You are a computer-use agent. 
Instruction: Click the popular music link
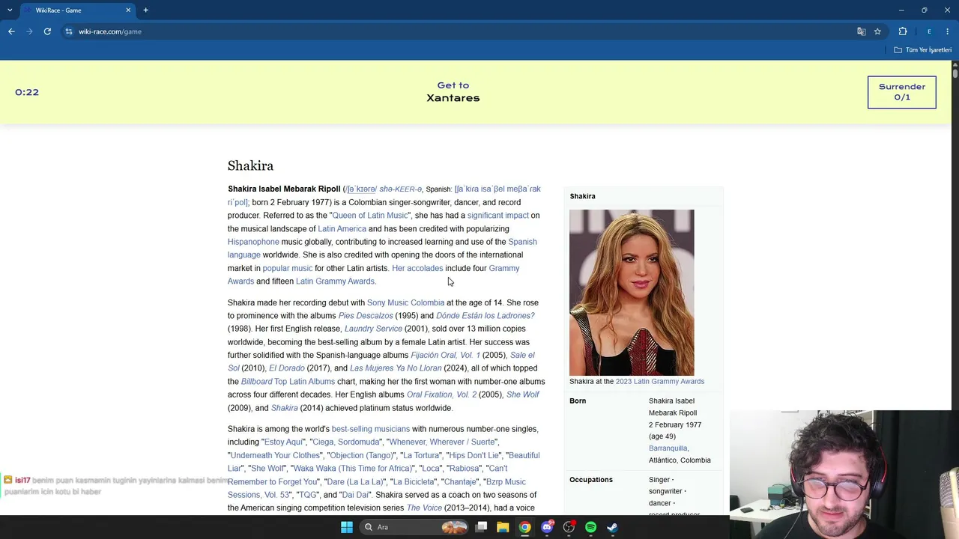point(288,268)
